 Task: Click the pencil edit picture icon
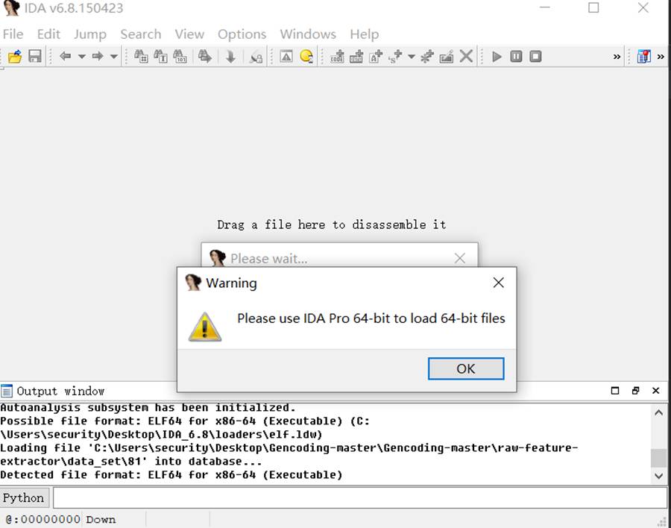[447, 56]
